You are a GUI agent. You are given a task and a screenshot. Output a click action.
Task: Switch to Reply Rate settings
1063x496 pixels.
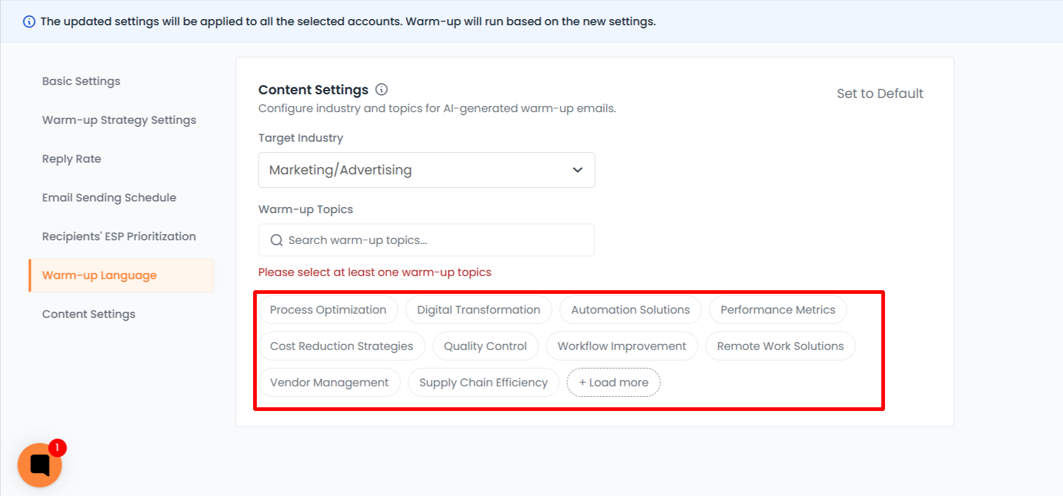[x=71, y=159]
